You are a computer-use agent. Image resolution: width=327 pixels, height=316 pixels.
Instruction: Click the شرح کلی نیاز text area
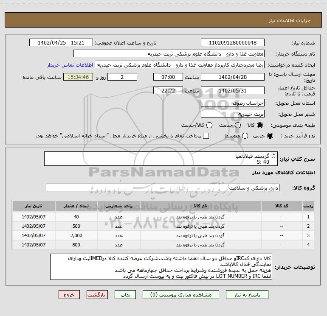(161, 159)
